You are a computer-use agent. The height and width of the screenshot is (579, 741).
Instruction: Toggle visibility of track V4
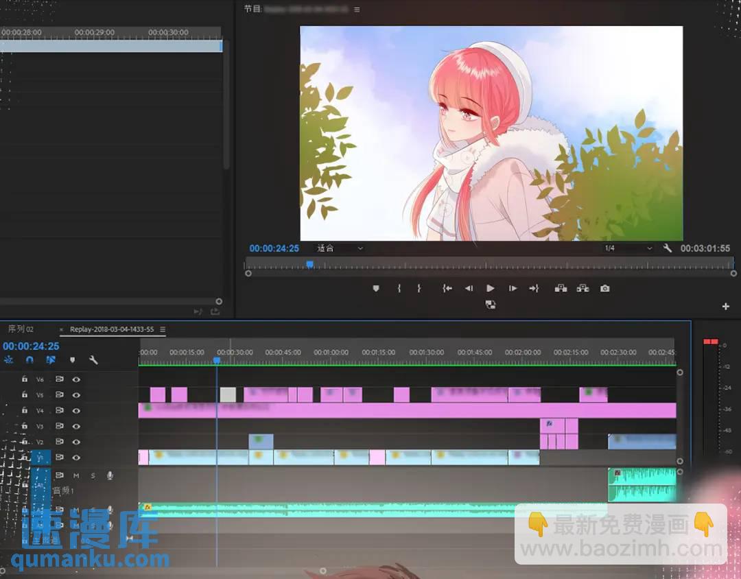click(76, 411)
